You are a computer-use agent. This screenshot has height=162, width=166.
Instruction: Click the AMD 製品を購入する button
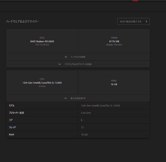pyautogui.click(x=133, y=21)
